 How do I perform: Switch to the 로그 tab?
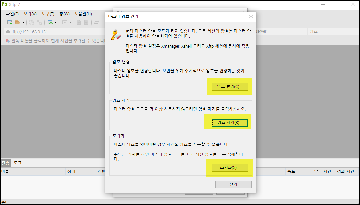click(18, 163)
